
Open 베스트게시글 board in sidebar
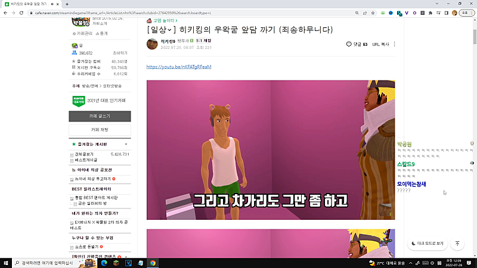tap(86, 160)
